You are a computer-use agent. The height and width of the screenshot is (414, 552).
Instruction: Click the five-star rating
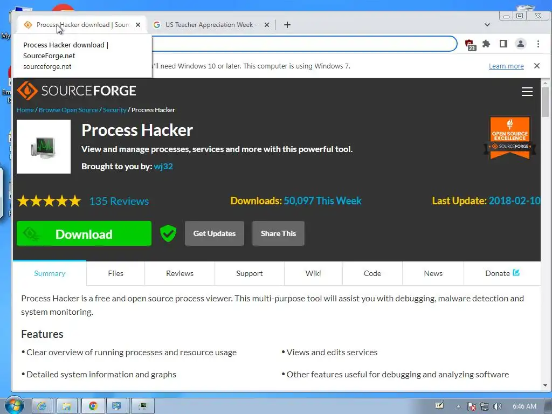point(49,201)
